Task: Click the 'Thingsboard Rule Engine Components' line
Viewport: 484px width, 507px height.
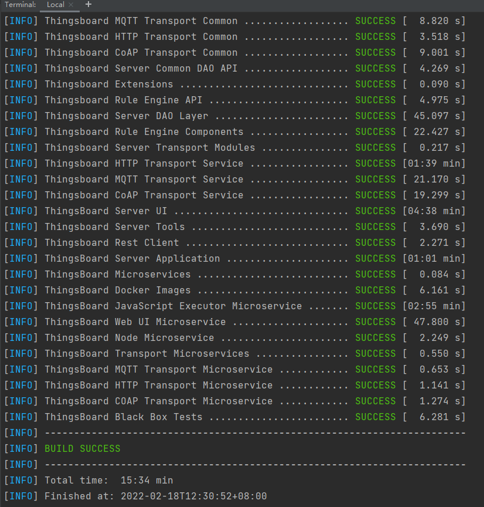Action: (x=235, y=132)
